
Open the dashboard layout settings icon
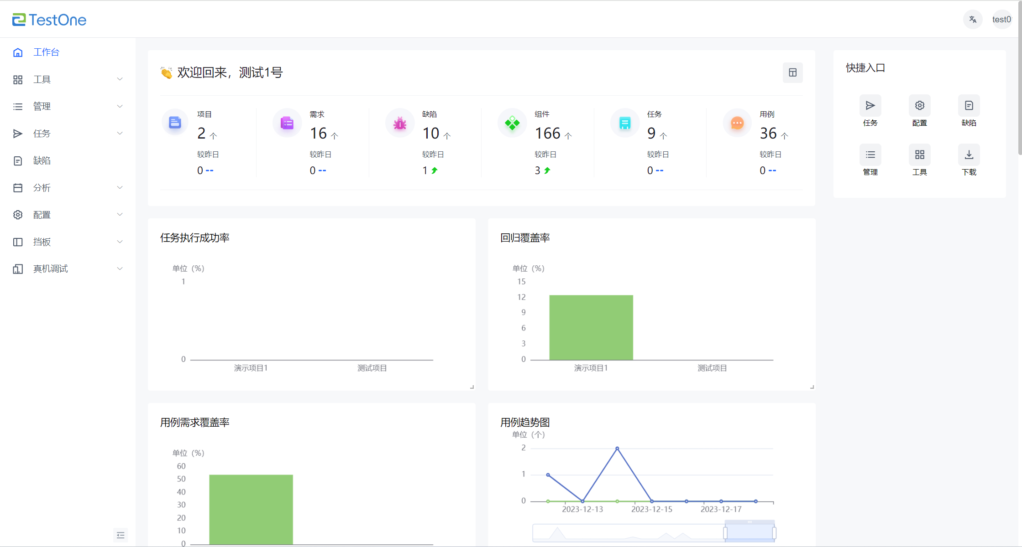792,72
